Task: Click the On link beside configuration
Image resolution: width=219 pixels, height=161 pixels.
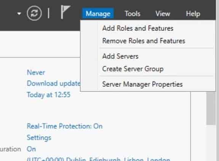Action: click(31, 149)
